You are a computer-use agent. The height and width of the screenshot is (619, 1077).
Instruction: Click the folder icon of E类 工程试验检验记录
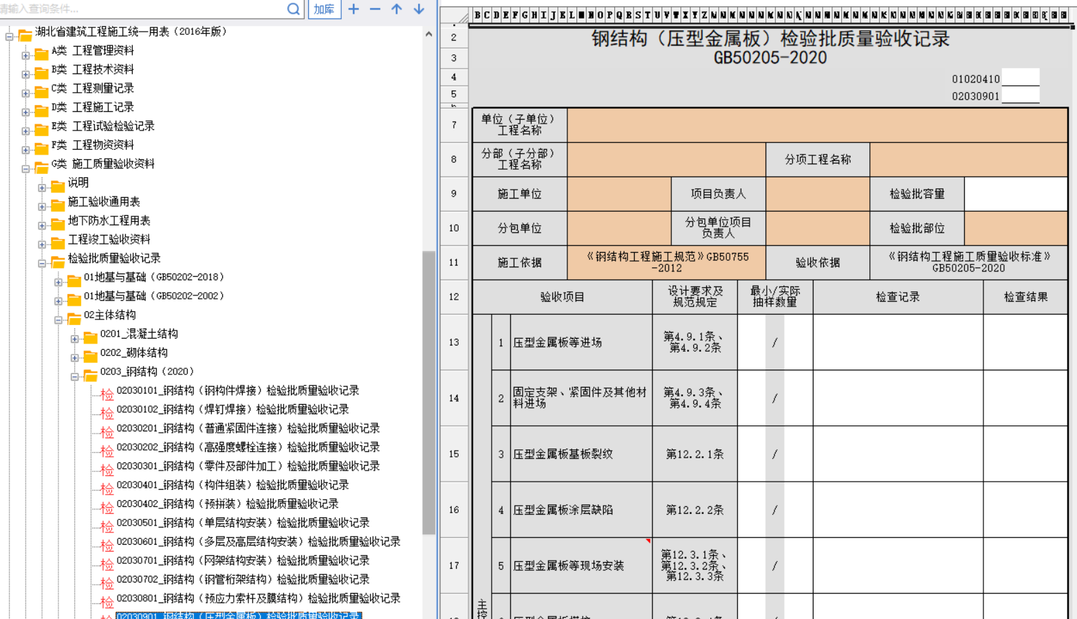tap(41, 129)
